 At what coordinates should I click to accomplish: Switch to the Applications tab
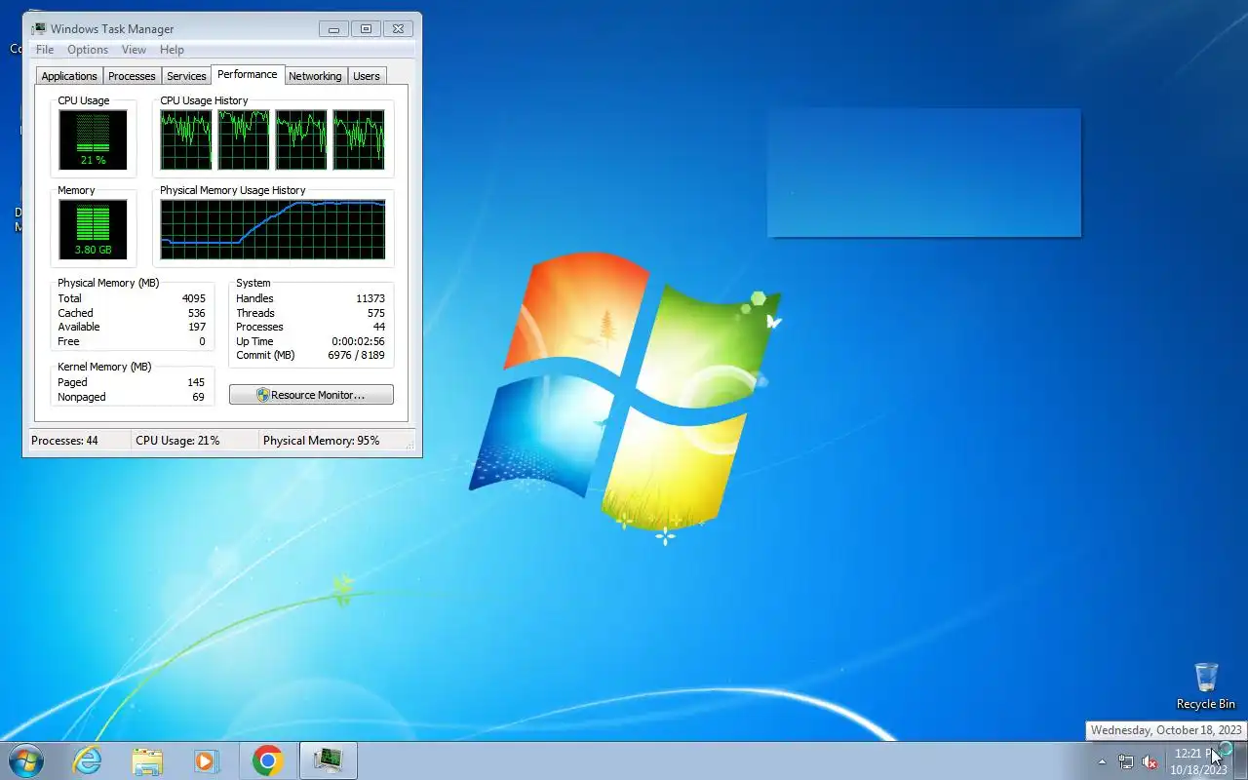click(69, 76)
